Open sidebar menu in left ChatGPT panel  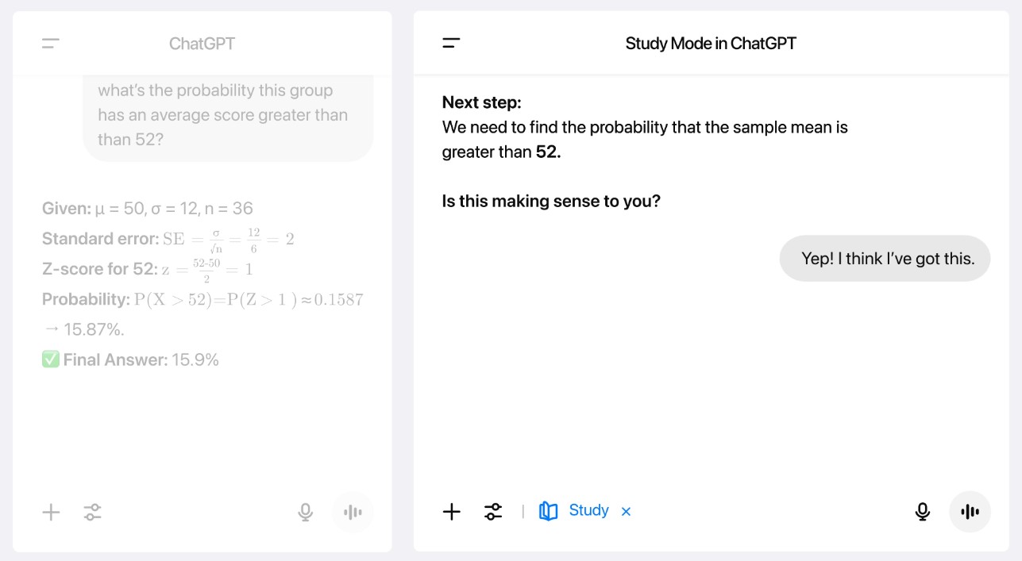coord(51,44)
